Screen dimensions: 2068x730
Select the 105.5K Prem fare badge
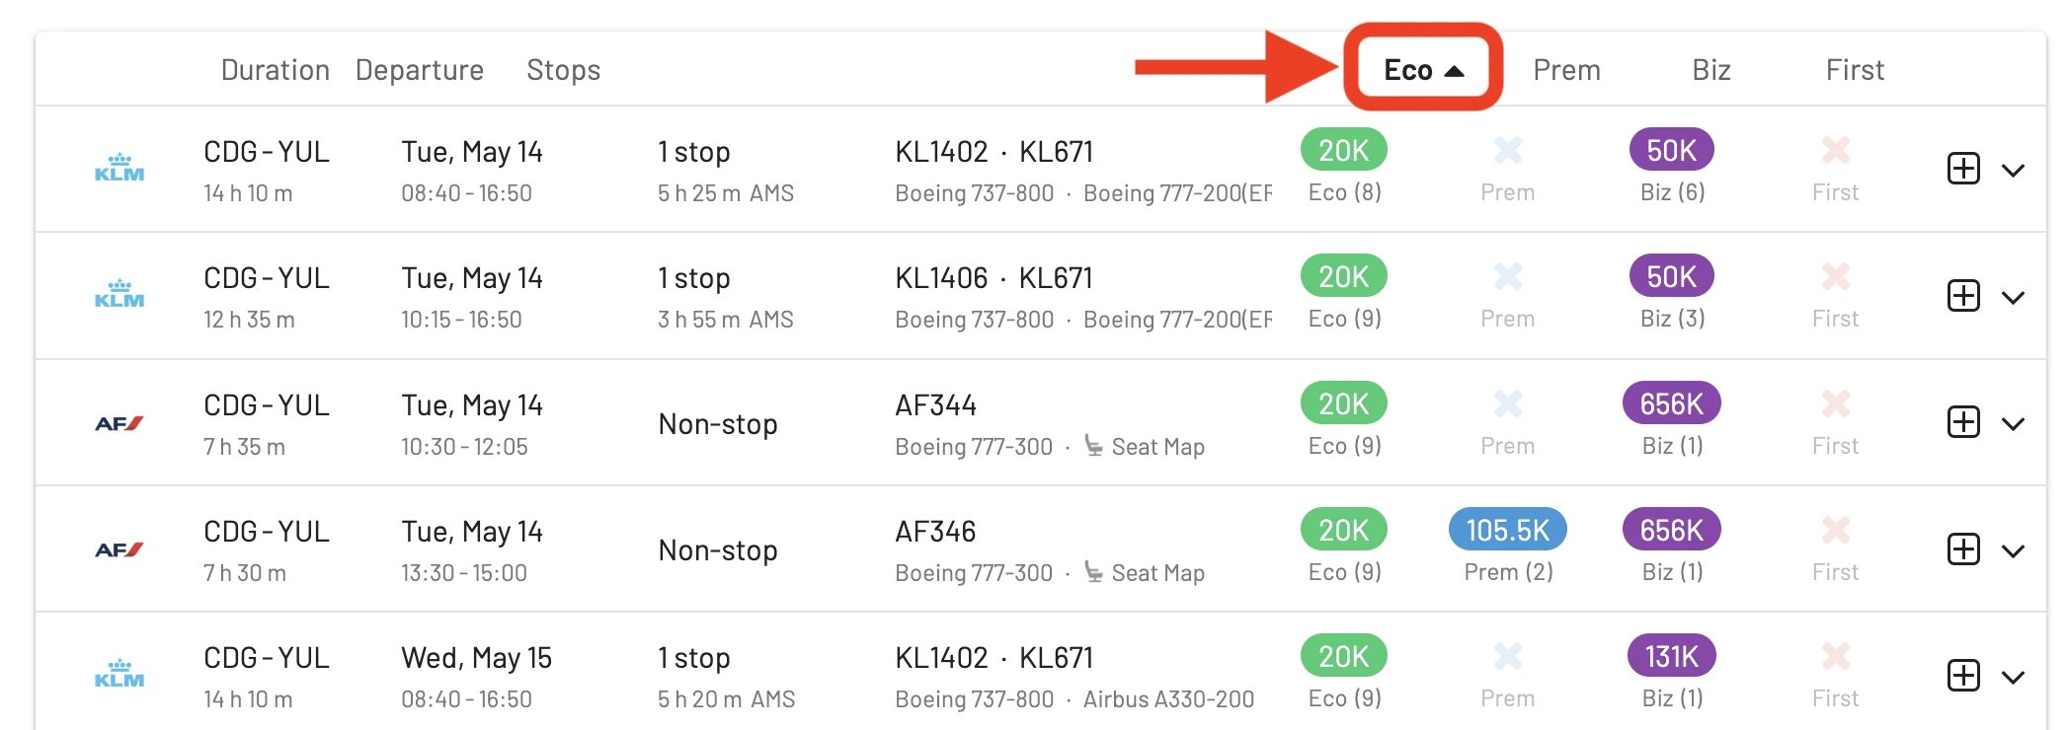pos(1507,530)
